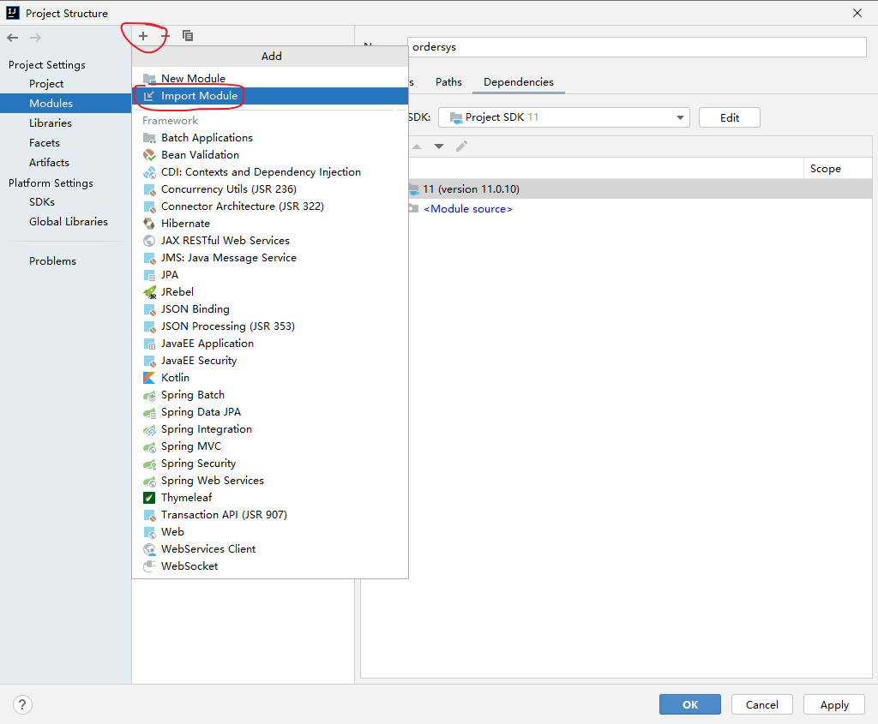The height and width of the screenshot is (724, 878).
Task: Click the JPA framework icon
Action: [149, 275]
